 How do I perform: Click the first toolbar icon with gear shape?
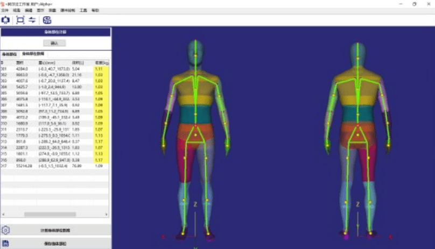[6, 20]
